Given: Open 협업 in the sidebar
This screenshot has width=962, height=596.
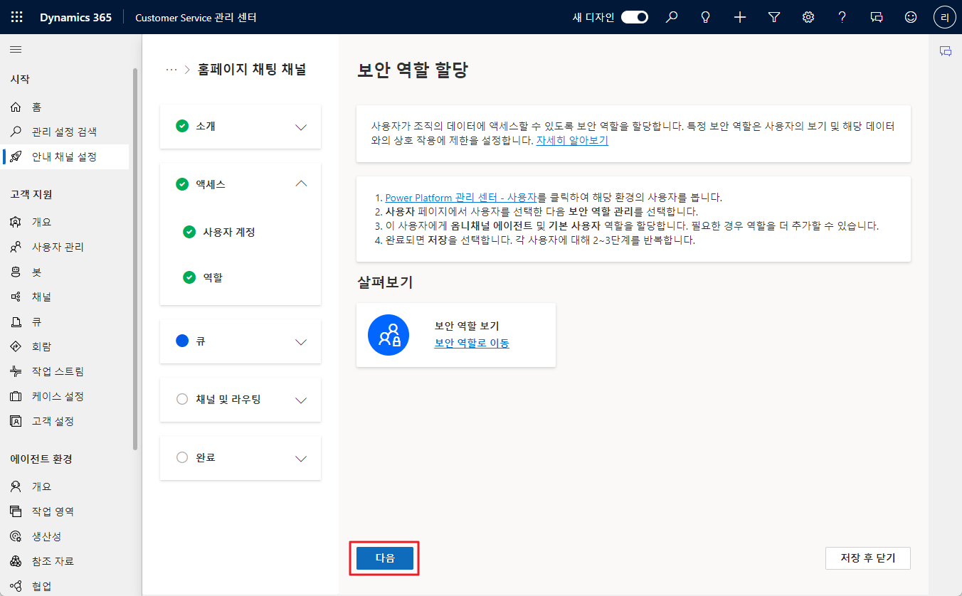Looking at the screenshot, I should coord(65,586).
